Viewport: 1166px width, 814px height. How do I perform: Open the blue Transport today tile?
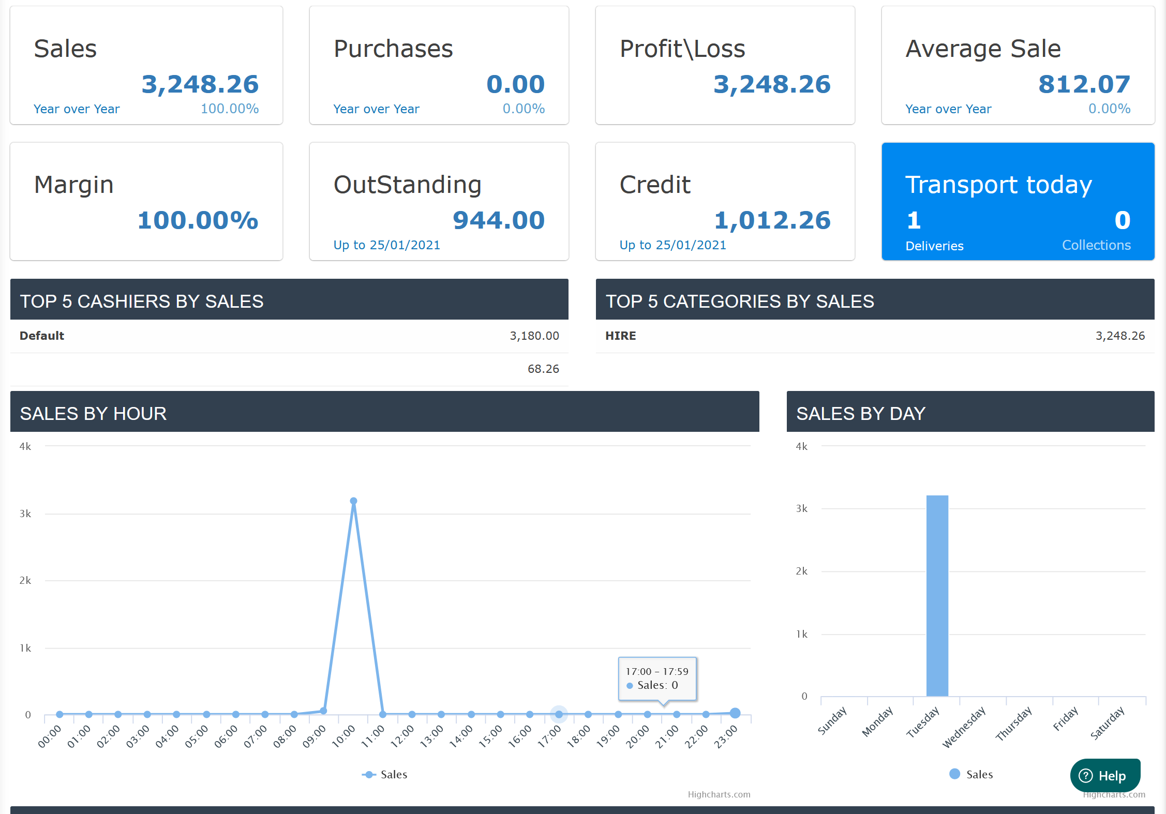click(x=998, y=185)
